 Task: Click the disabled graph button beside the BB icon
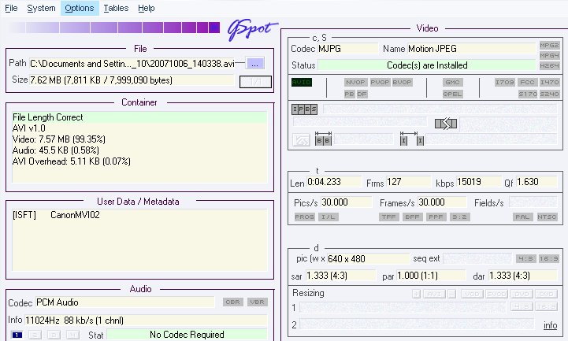pyautogui.click(x=302, y=139)
